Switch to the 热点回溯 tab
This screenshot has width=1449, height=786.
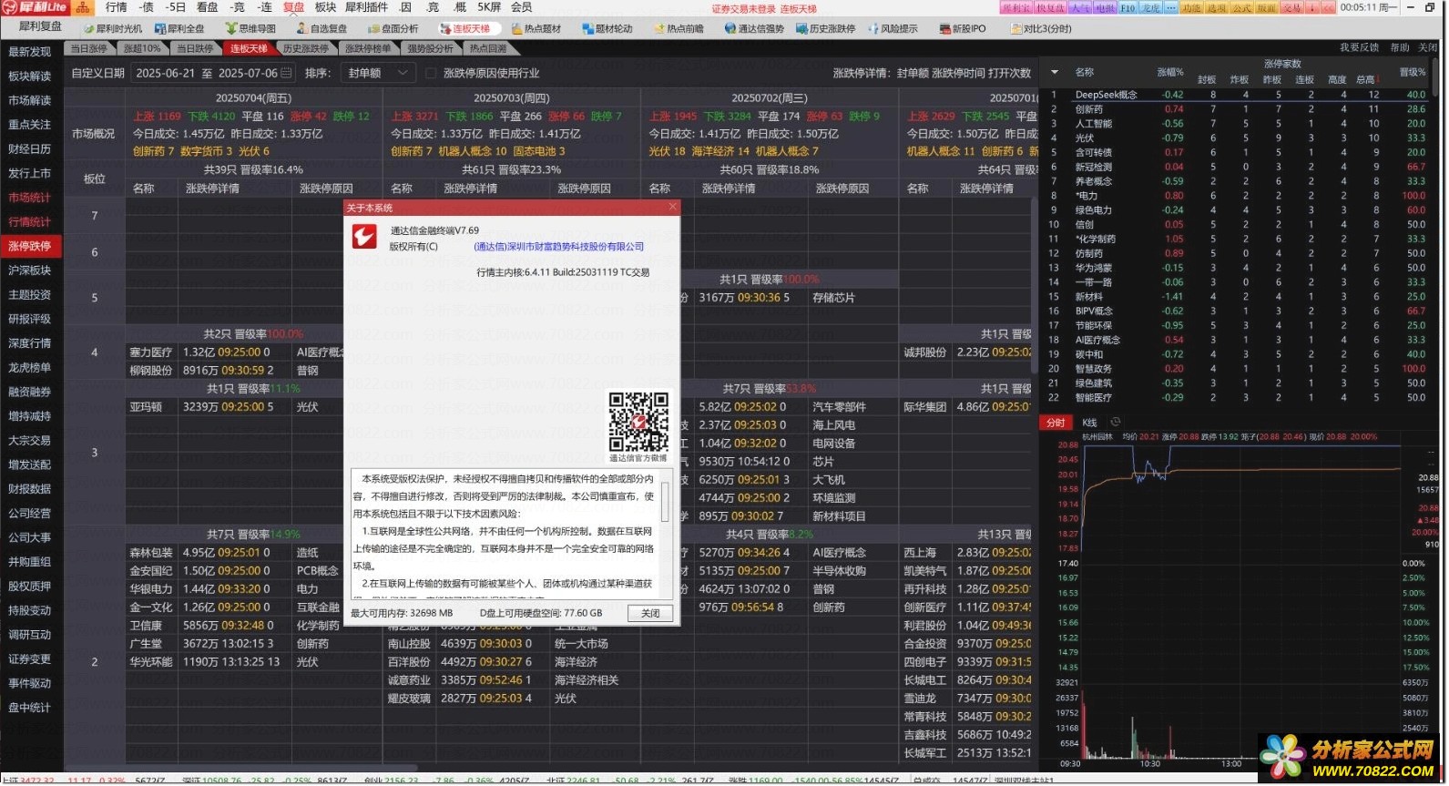click(488, 48)
